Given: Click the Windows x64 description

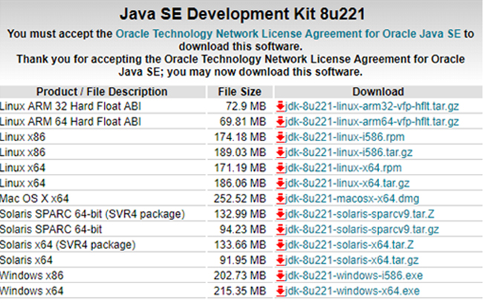Looking at the screenshot, I should pos(32,291).
